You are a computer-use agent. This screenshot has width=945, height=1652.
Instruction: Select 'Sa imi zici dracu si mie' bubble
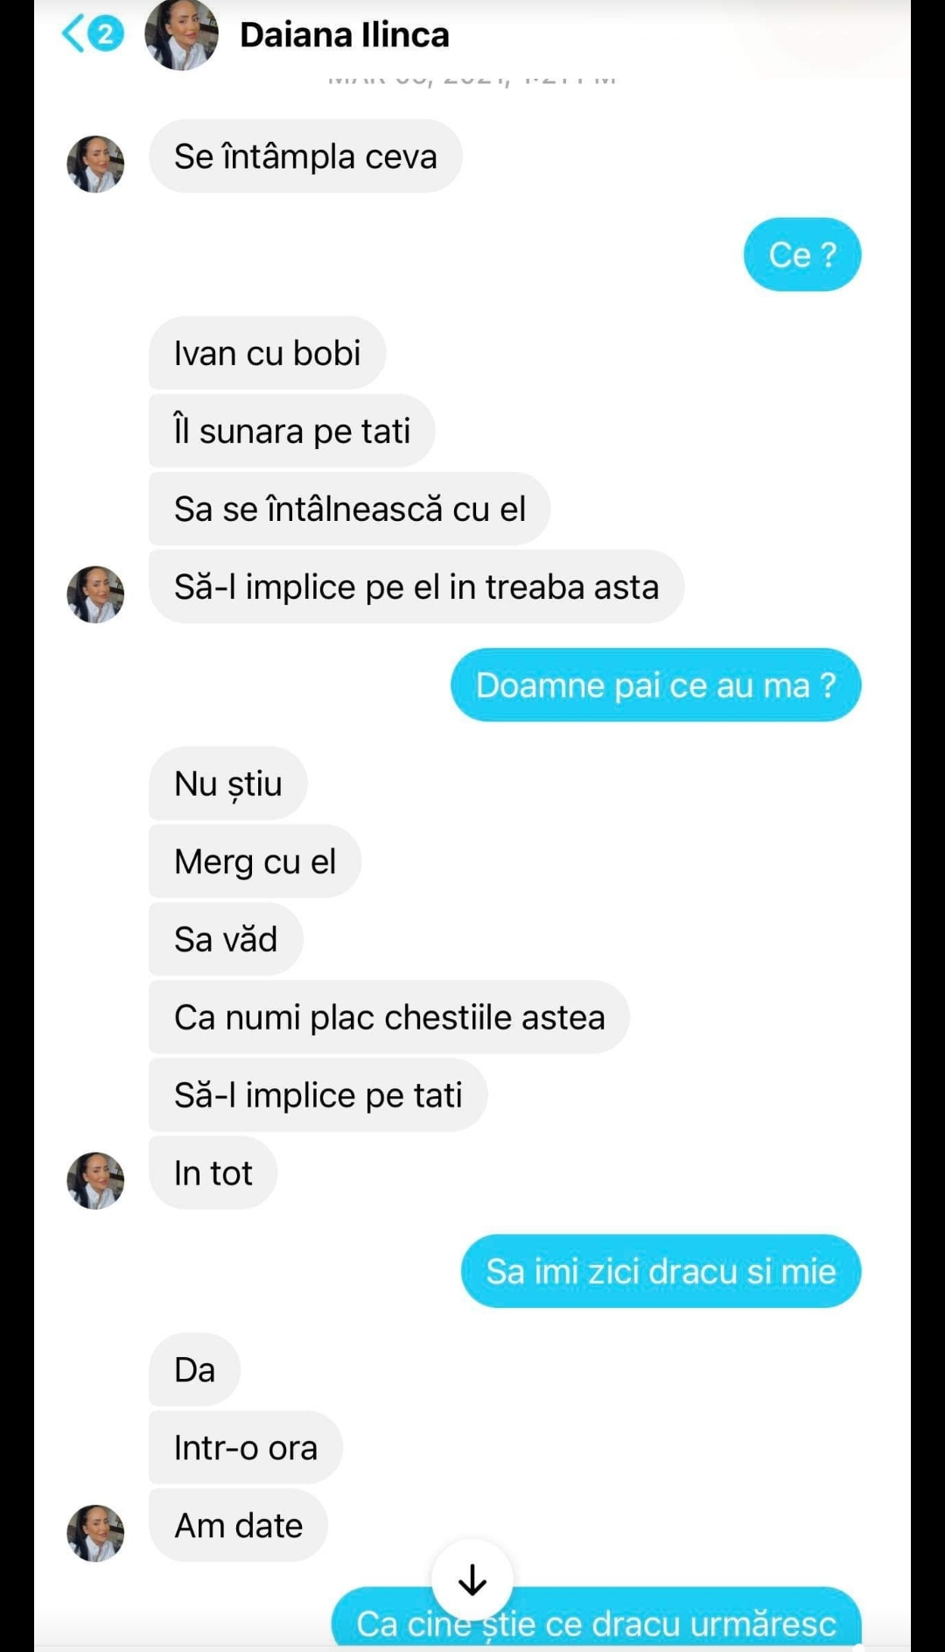(x=661, y=1271)
